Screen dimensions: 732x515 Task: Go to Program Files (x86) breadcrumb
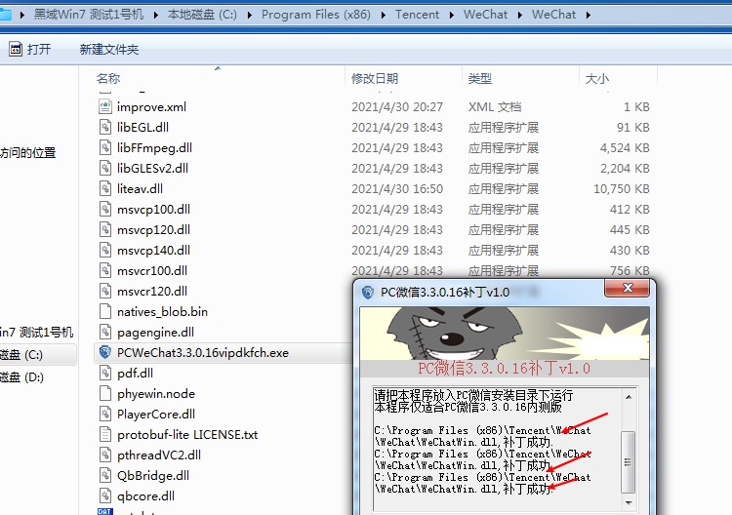(316, 15)
